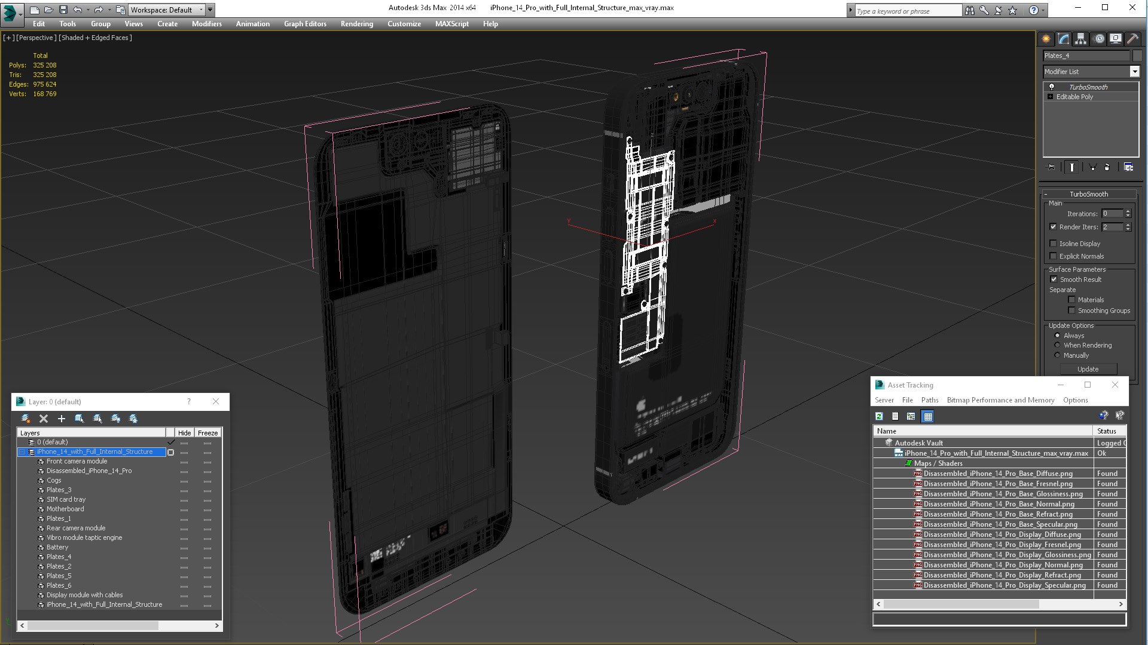The height and width of the screenshot is (645, 1148).
Task: Click Freeze/Unfreeze All Layers icon
Action: pos(133,419)
